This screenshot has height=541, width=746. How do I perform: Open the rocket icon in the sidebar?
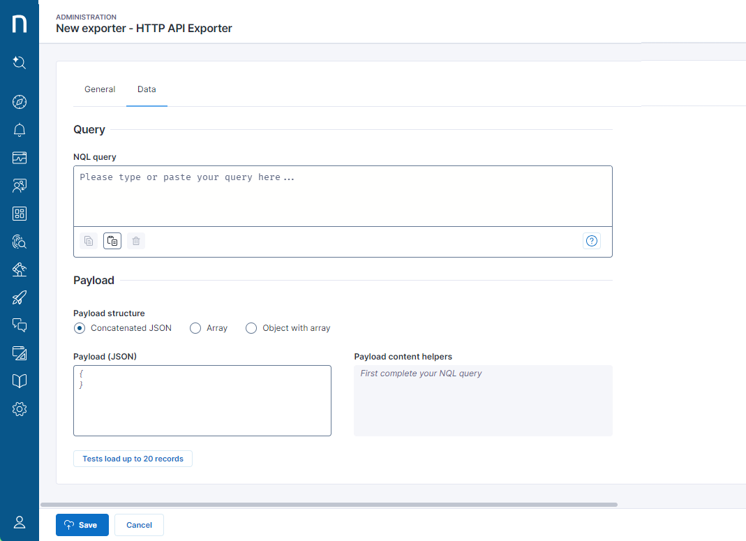[x=20, y=297]
